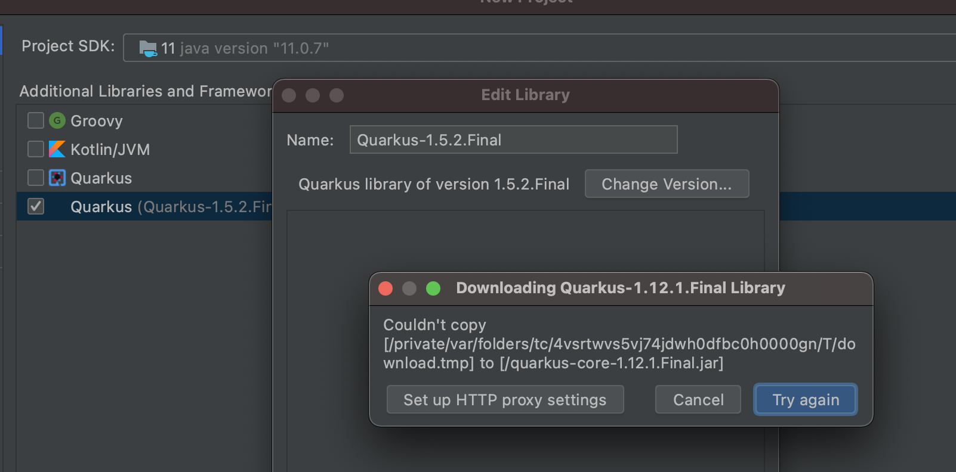956x472 pixels.
Task: Click the Name: label in Edit Library
Action: coord(310,140)
